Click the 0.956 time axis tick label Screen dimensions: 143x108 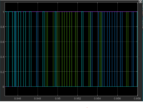[117, 99]
